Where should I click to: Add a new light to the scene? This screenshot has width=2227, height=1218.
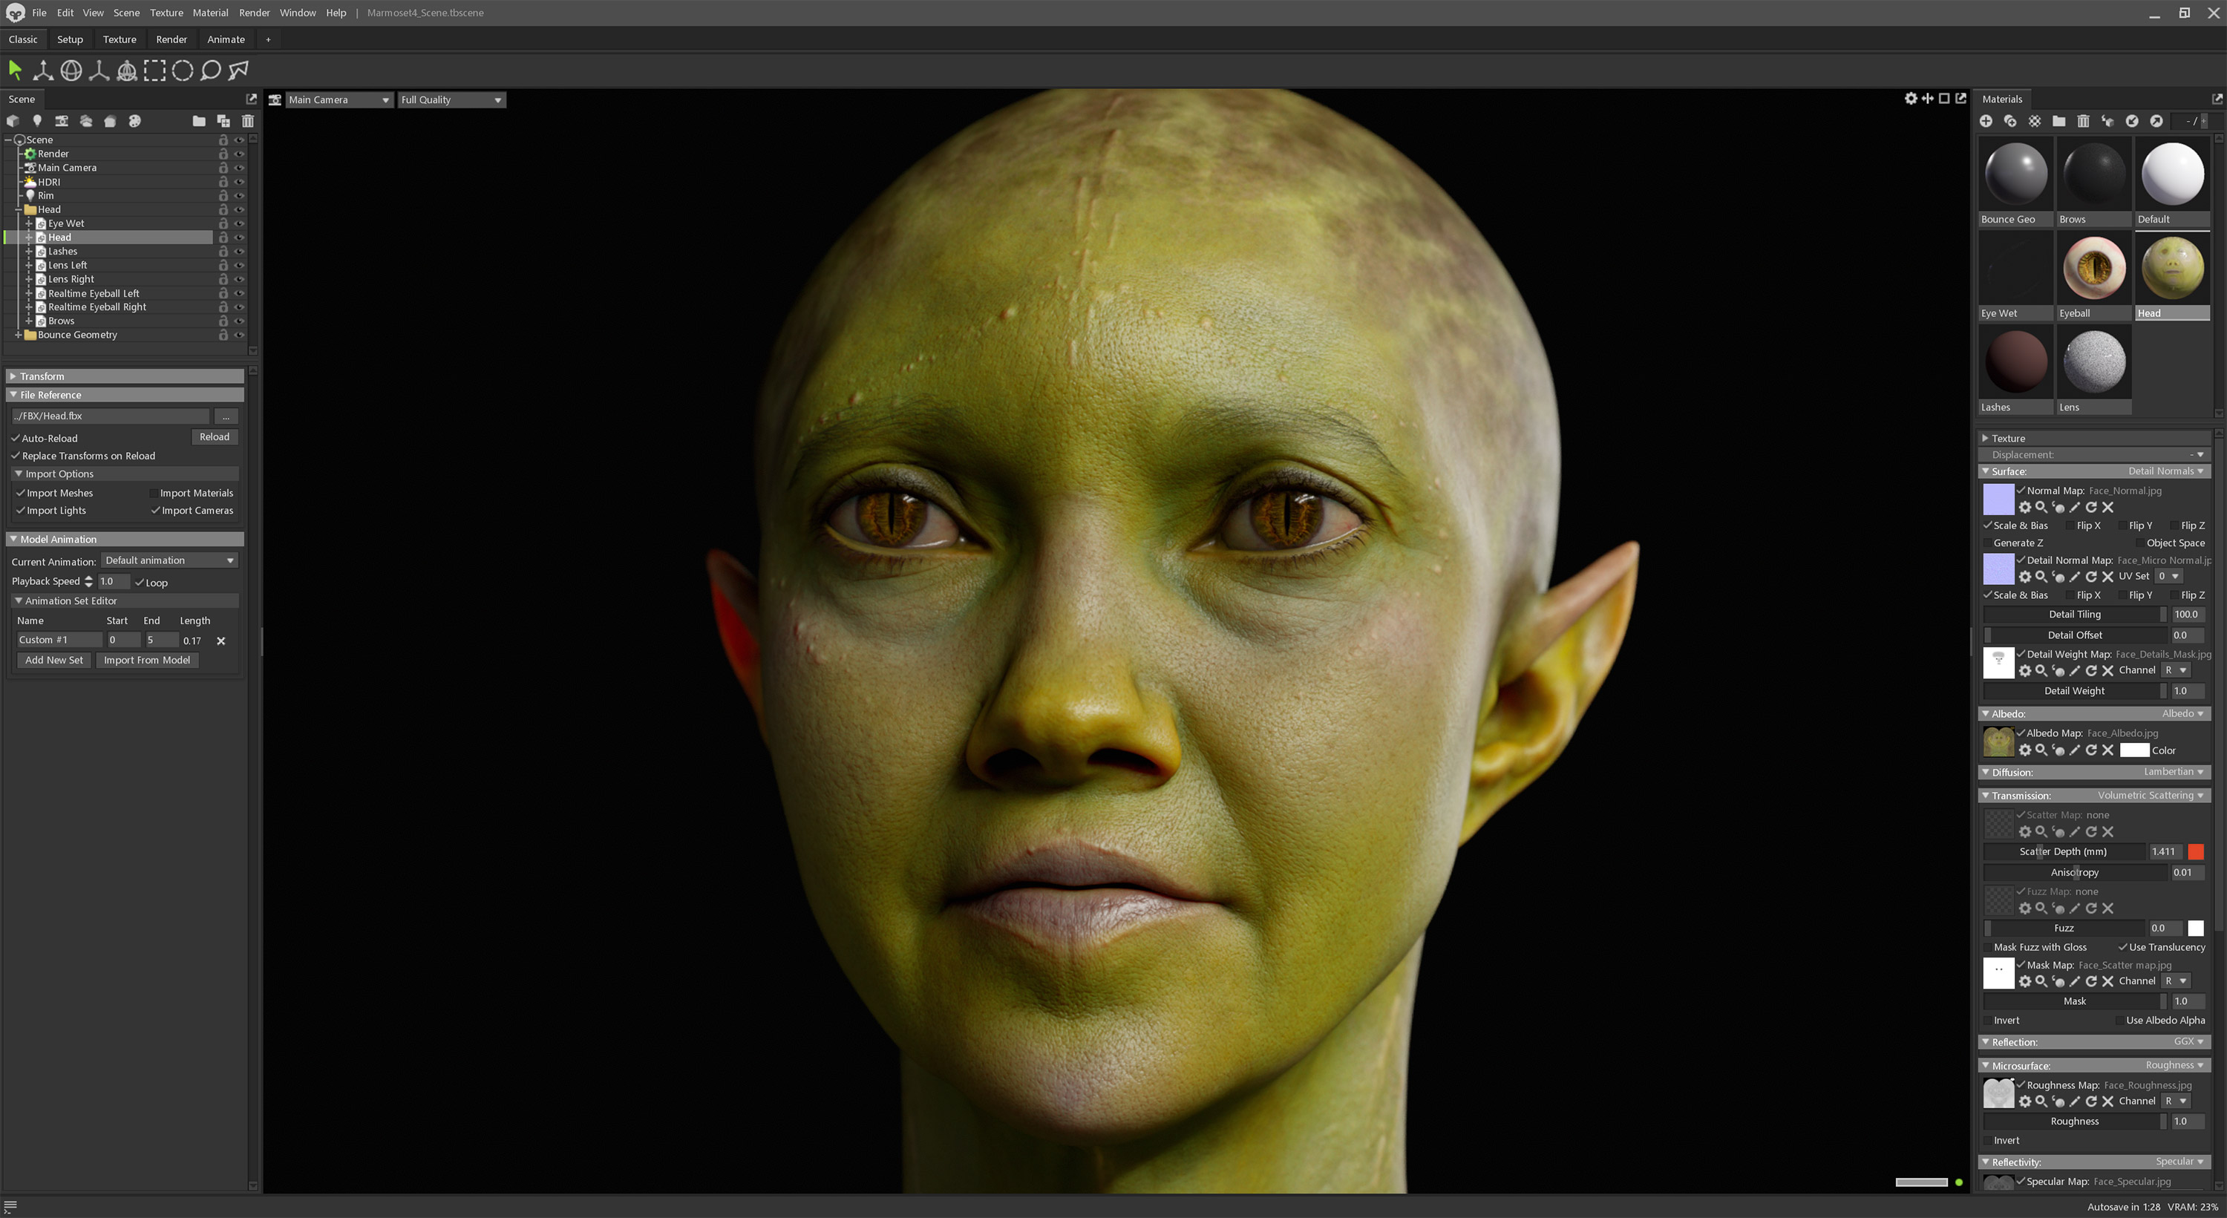pos(37,121)
